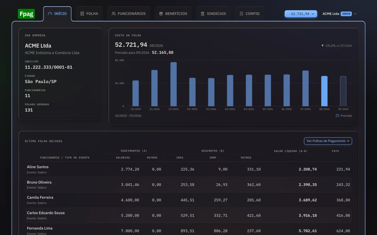Click the -15,3% variation indicator
Screen dimensions: 377x235
coord(328,46)
